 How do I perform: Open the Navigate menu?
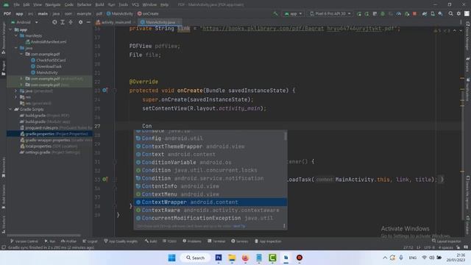click(52, 4)
